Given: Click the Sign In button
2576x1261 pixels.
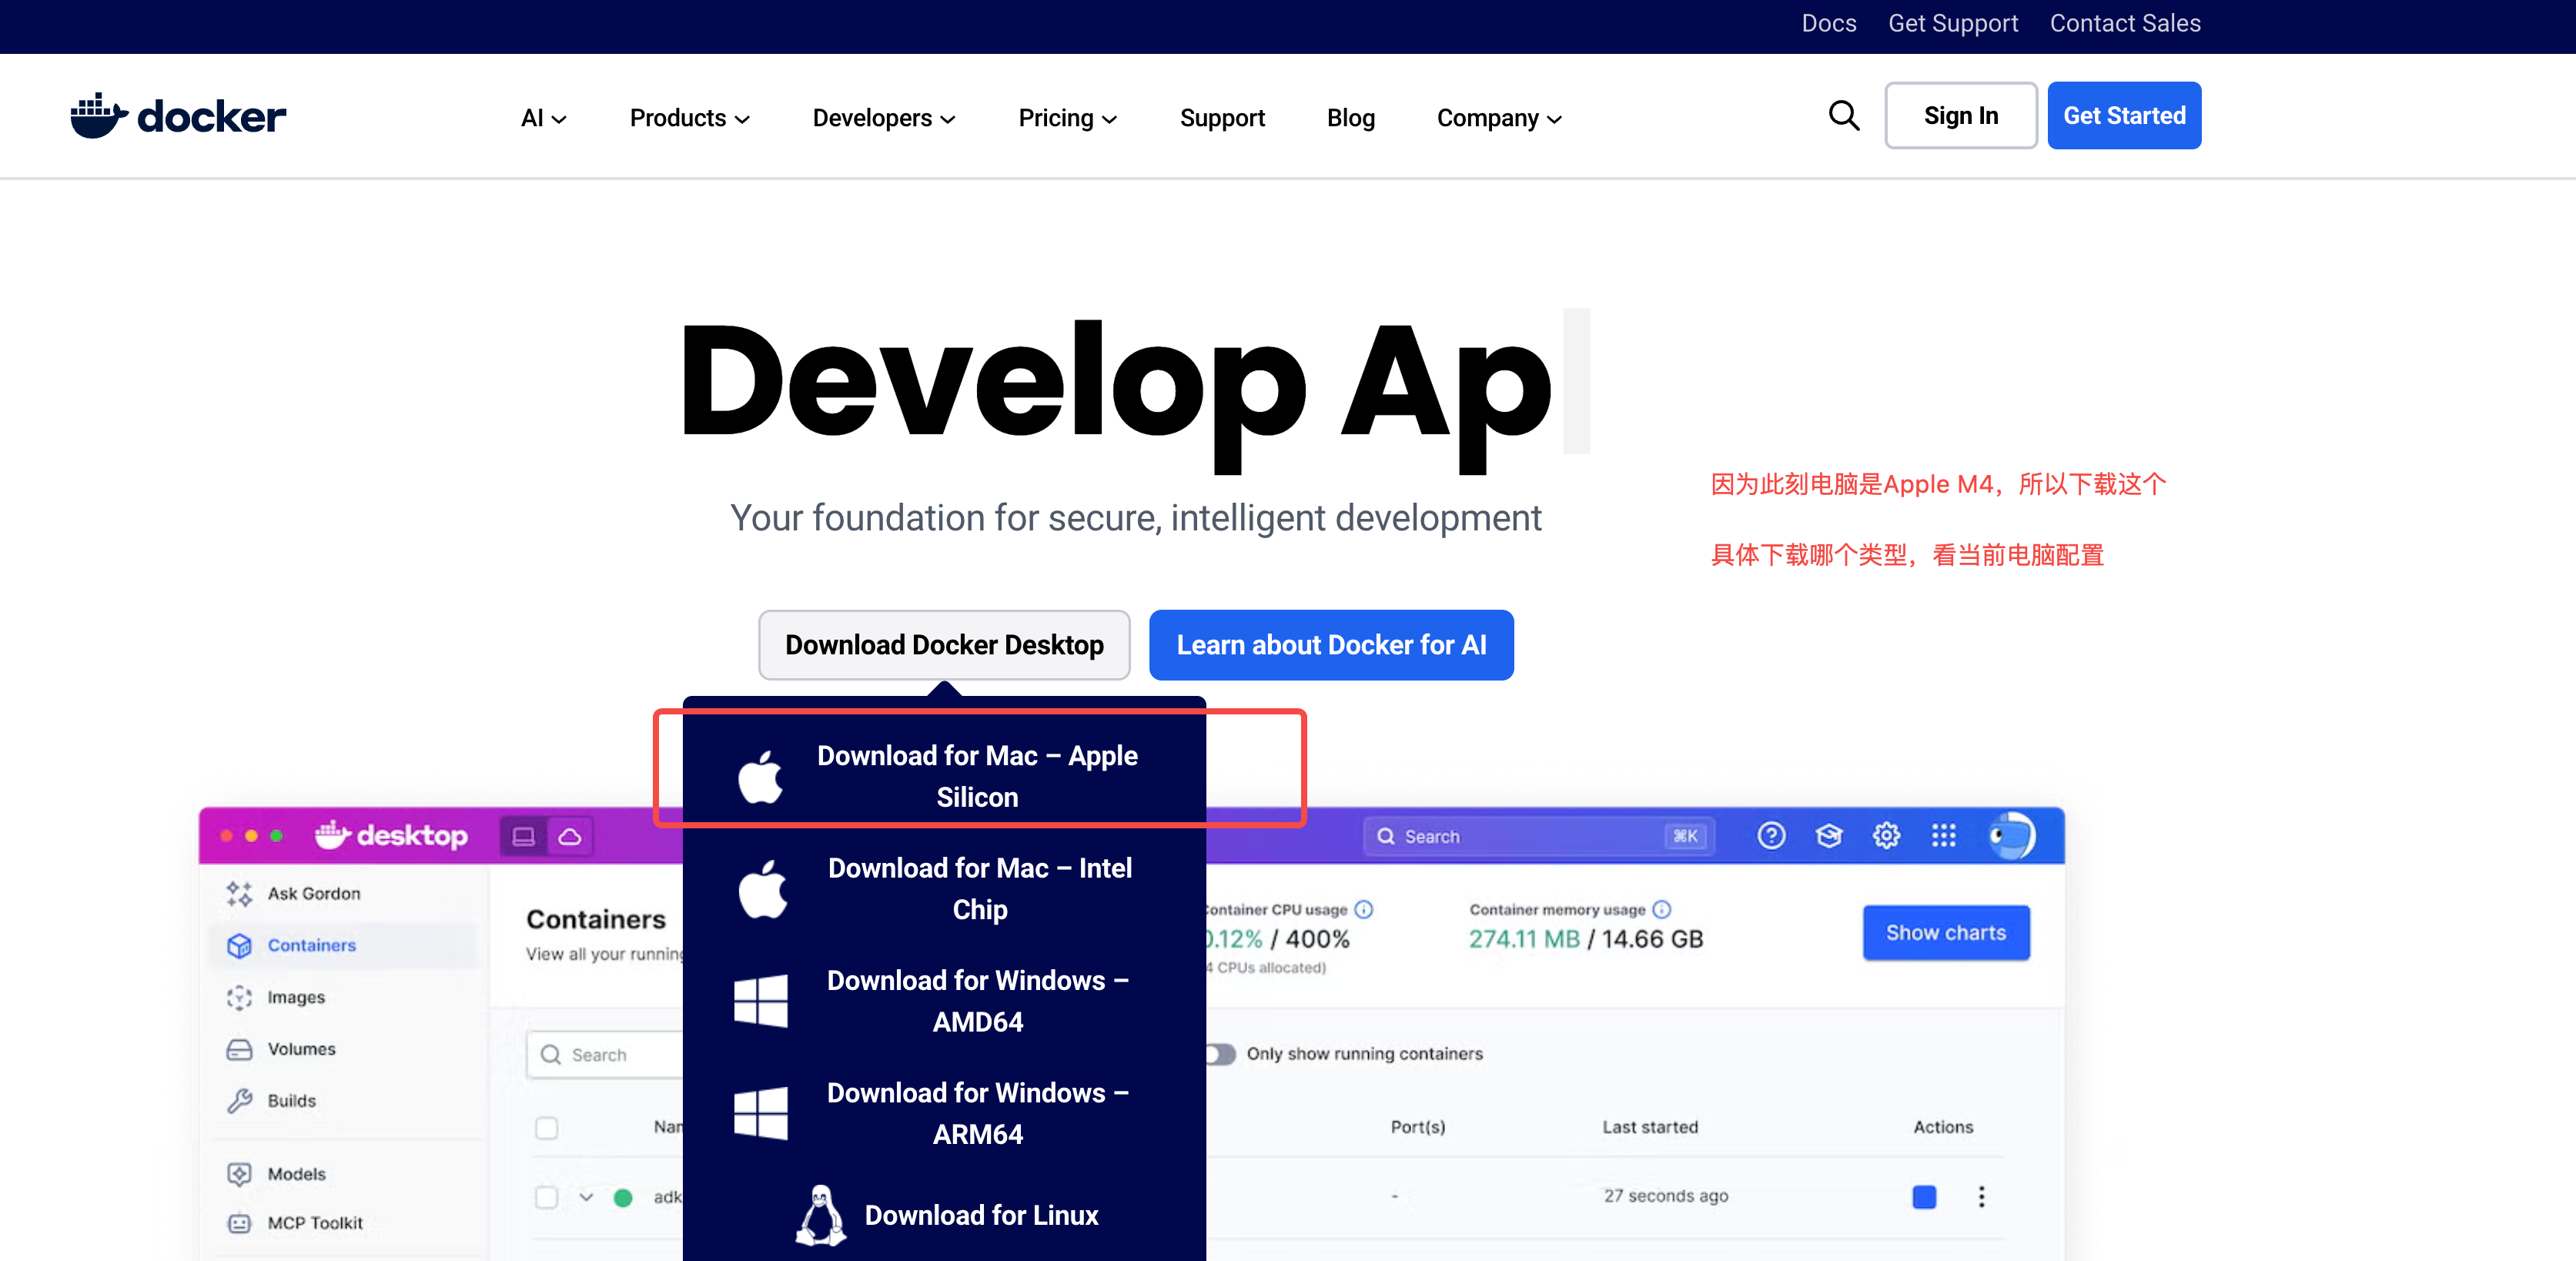Looking at the screenshot, I should coord(1960,116).
